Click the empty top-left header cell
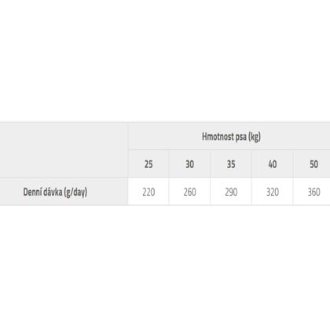 point(64,150)
